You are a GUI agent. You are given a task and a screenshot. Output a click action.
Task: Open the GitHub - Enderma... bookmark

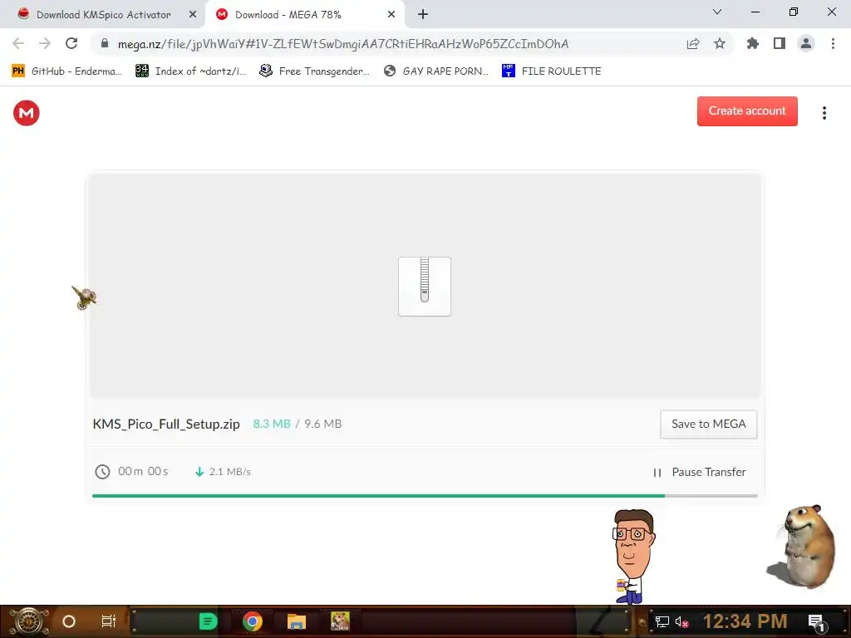point(66,71)
